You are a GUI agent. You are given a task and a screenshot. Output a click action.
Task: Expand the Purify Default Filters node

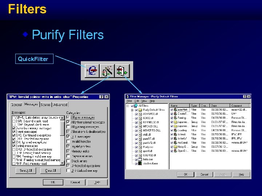point(132,110)
